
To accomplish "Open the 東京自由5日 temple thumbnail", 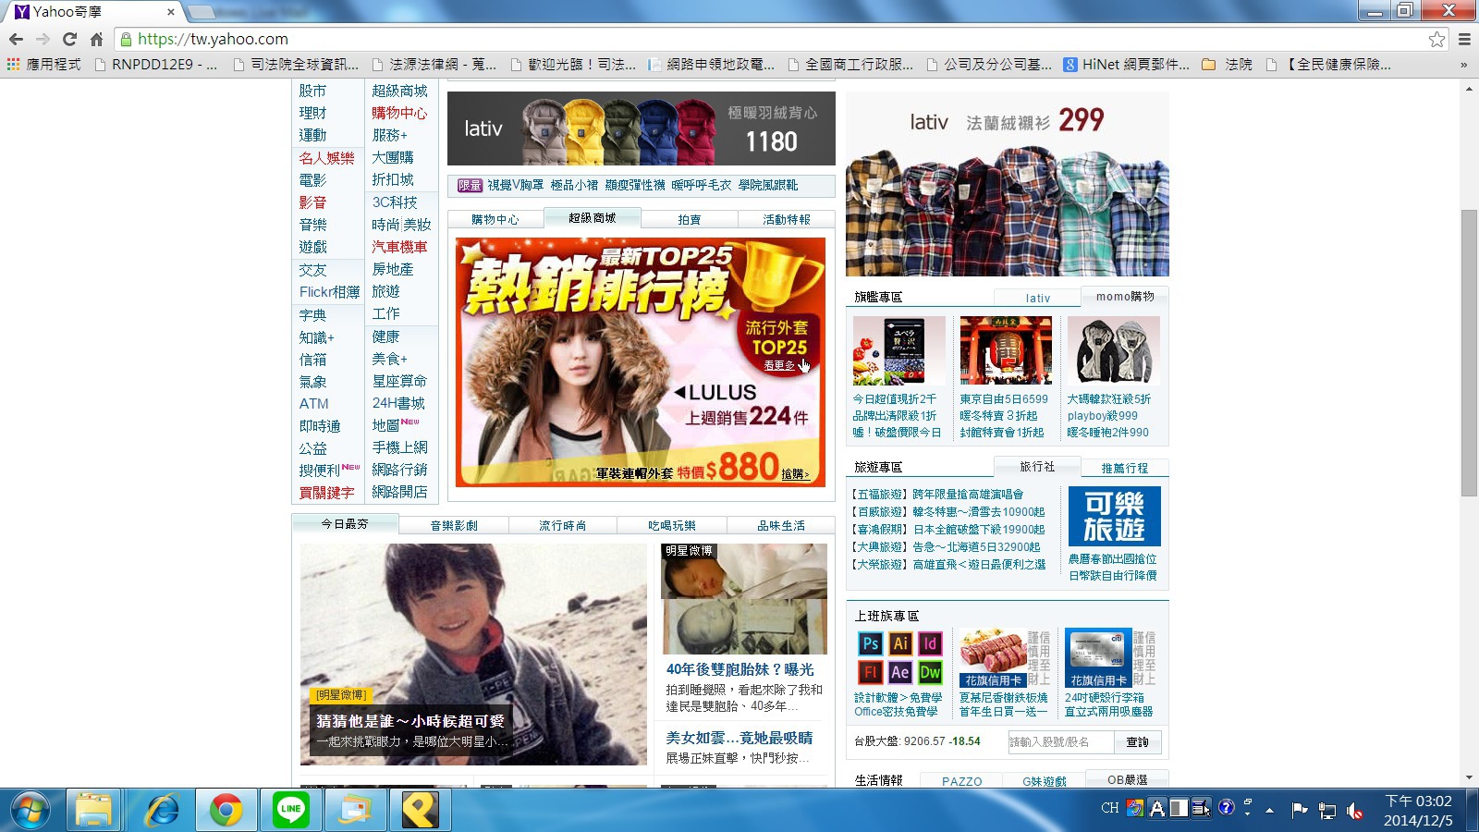I will 1006,350.
